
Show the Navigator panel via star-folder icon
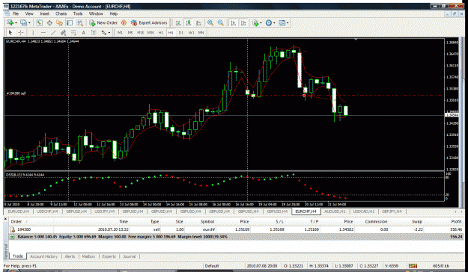pos(59,22)
